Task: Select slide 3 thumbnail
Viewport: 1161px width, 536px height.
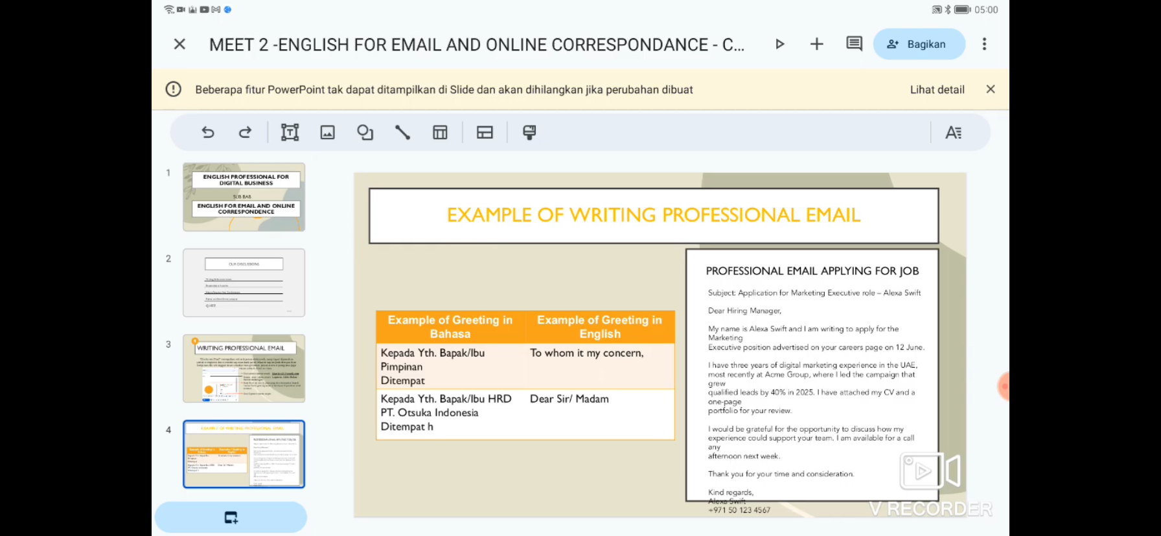Action: pos(244,368)
